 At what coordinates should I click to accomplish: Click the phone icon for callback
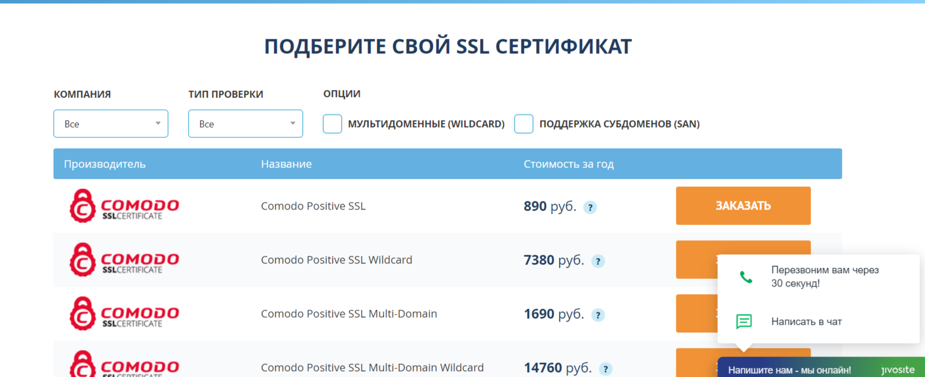pos(746,277)
